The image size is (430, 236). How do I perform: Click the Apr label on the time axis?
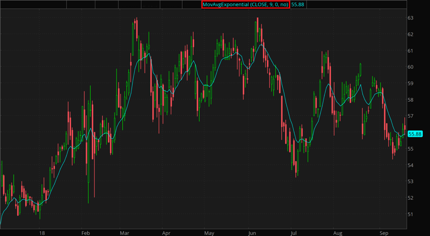point(166,233)
